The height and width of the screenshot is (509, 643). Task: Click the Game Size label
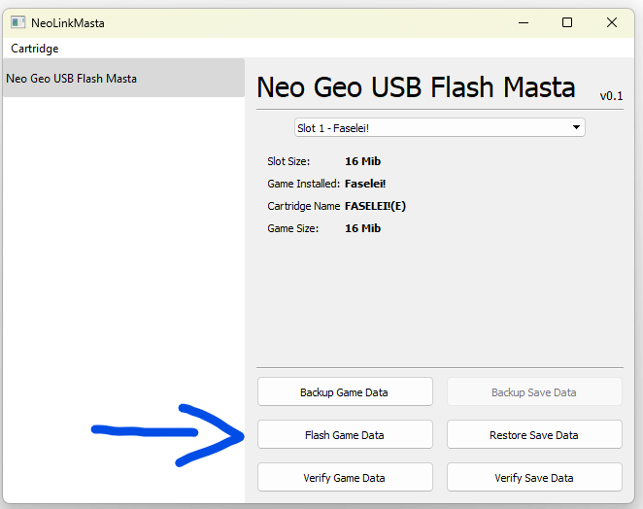[x=290, y=228]
